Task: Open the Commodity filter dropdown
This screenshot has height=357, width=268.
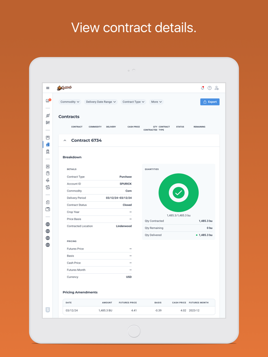Action: pyautogui.click(x=70, y=102)
